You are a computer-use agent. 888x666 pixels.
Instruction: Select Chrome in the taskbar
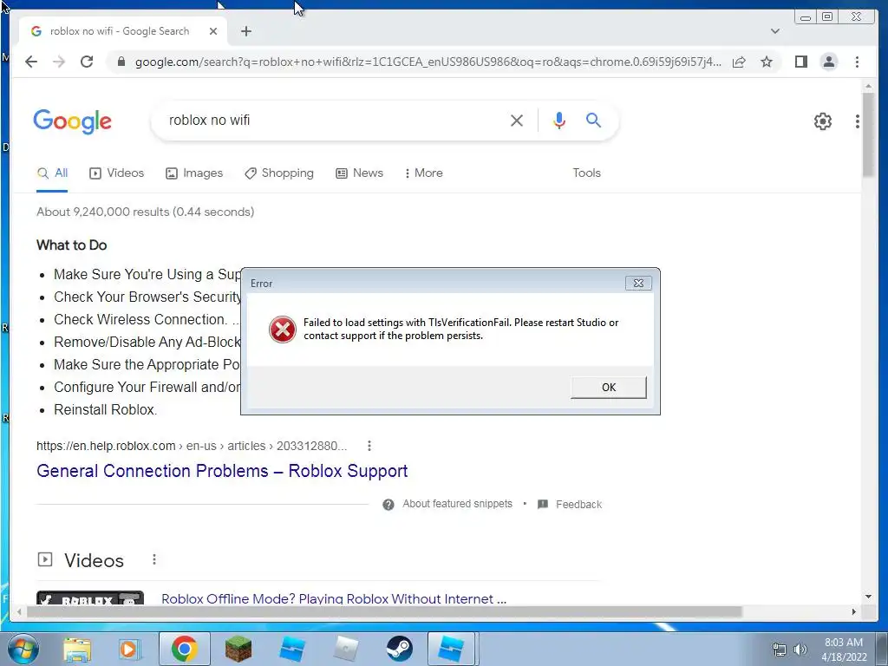[185, 649]
